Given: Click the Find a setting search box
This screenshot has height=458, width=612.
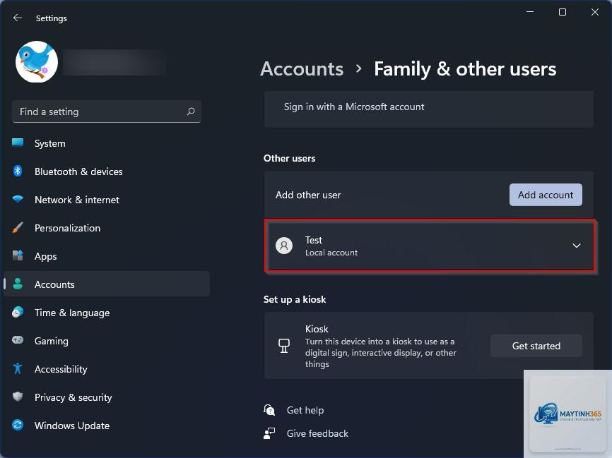Looking at the screenshot, I should [107, 112].
